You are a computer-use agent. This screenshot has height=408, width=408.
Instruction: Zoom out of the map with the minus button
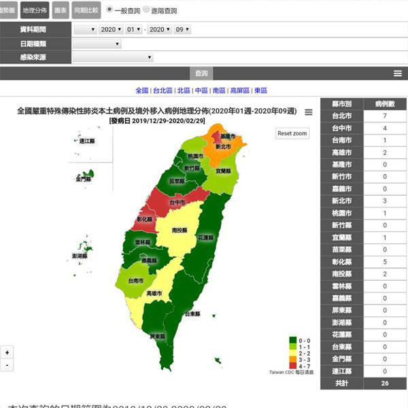tap(7, 365)
